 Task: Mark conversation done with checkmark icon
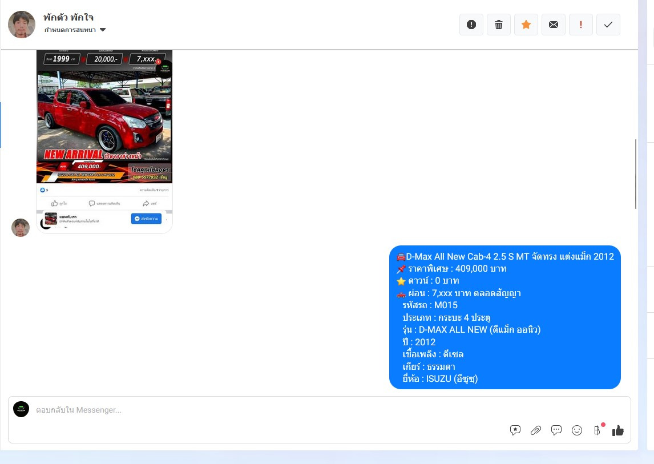(608, 25)
